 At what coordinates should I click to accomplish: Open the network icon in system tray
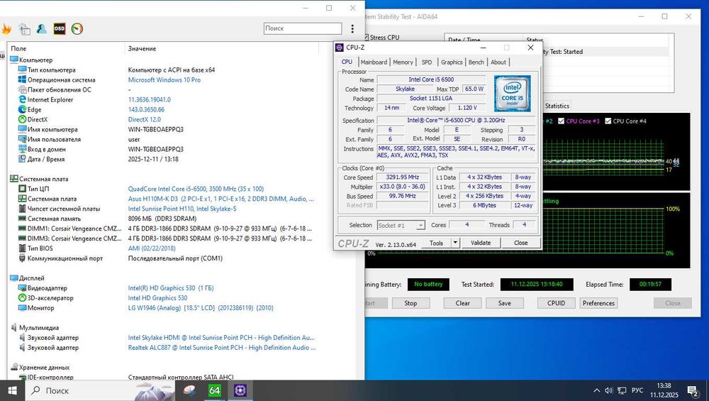click(623, 390)
